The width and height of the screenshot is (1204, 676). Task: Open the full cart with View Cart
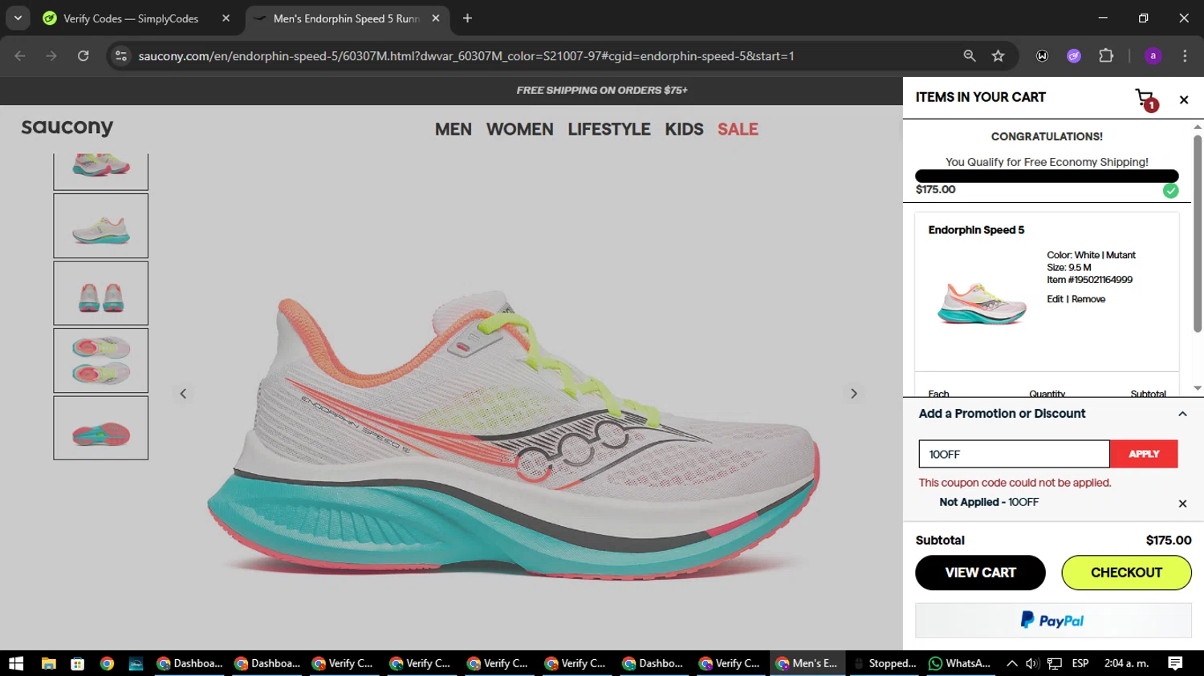pyautogui.click(x=980, y=573)
